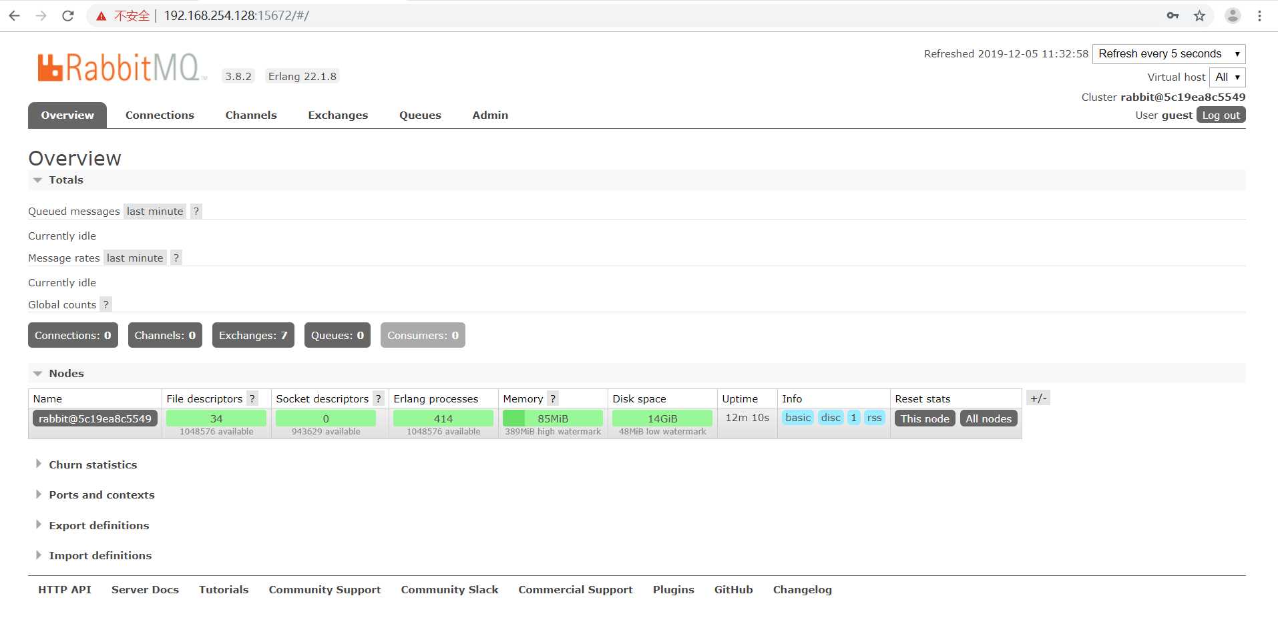Open the Socket descriptors help question mark
The image size is (1278, 634).
tap(378, 398)
